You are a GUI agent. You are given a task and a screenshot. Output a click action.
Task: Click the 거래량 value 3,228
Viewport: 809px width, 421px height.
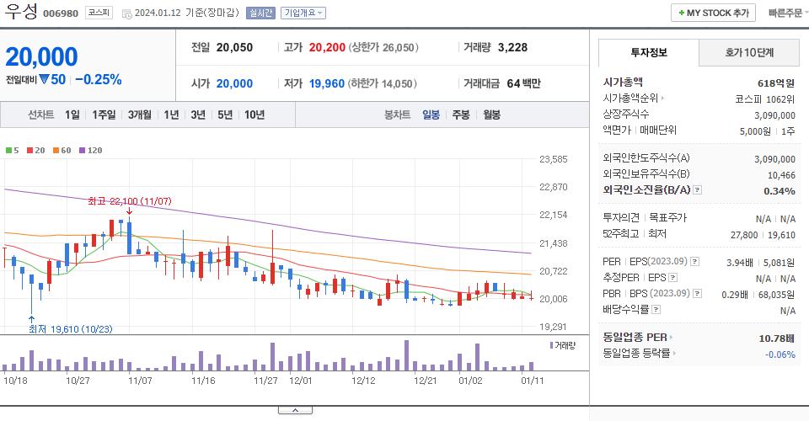(x=513, y=47)
